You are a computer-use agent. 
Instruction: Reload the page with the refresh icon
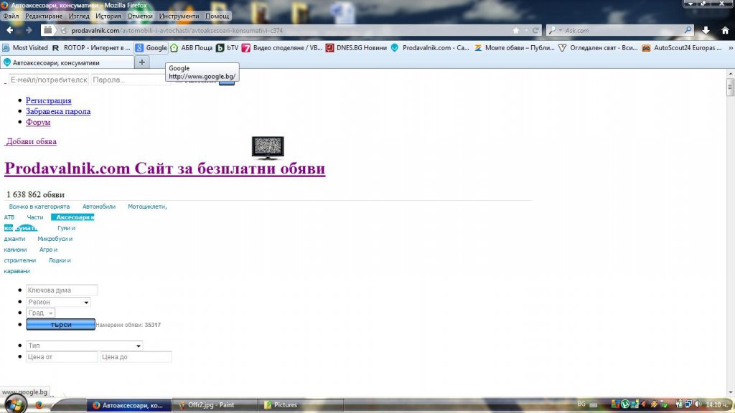click(x=535, y=30)
